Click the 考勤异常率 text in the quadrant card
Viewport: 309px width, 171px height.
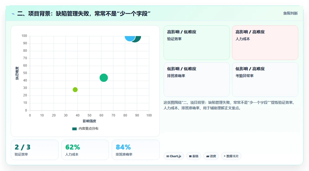(x=244, y=76)
